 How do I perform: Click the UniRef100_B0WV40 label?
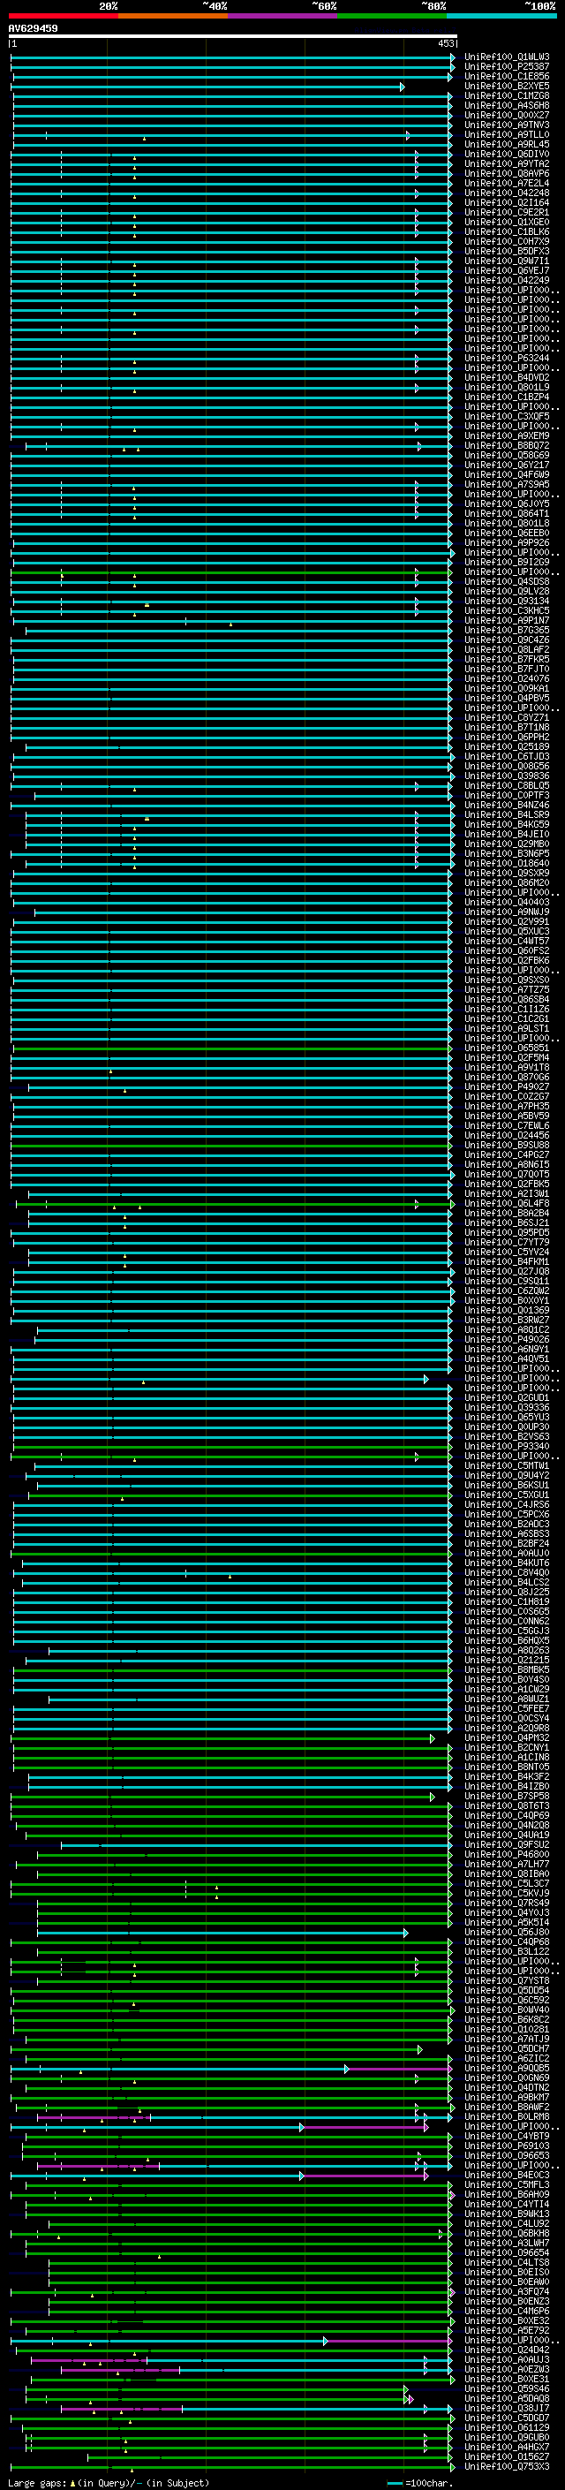pyautogui.click(x=507, y=2009)
